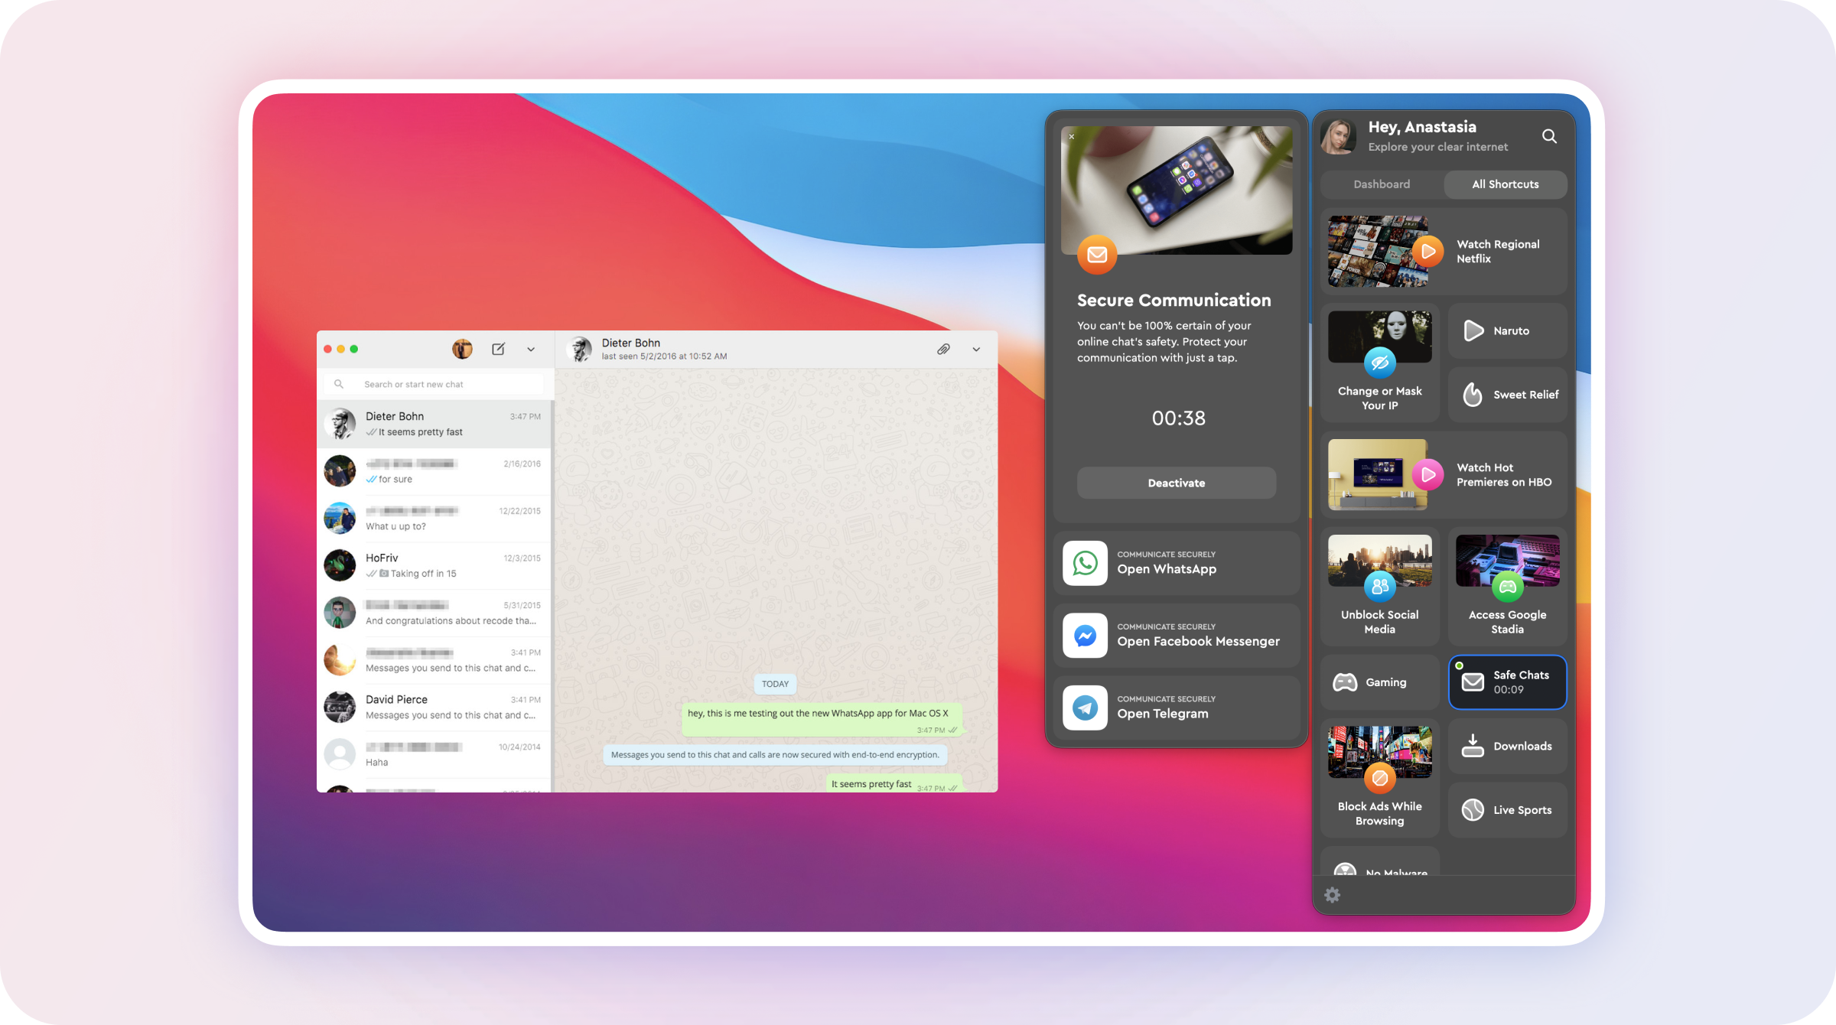Open the chat about congratulations about recode
1836x1025 pixels.
pos(434,613)
